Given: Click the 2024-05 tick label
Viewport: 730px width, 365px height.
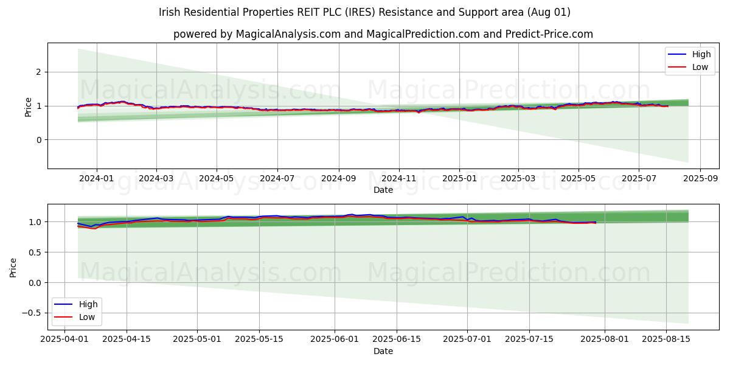Looking at the screenshot, I should (217, 178).
